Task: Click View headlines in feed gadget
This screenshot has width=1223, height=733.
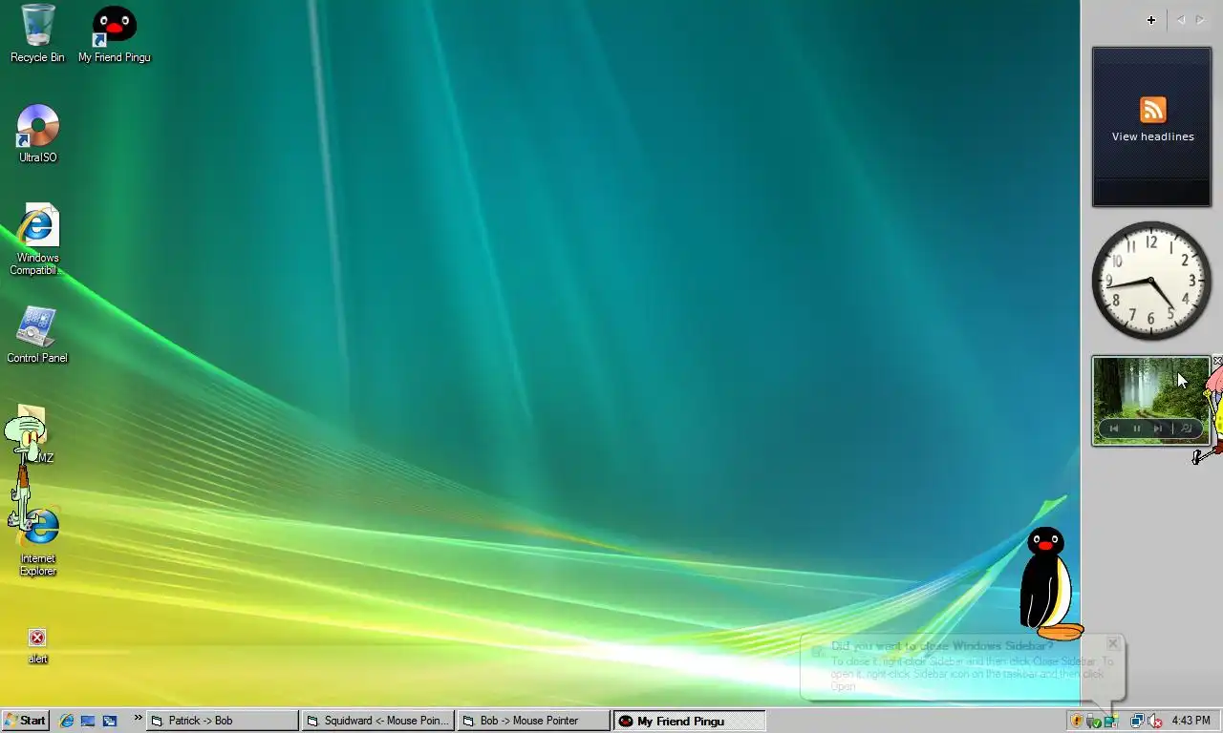Action: pyautogui.click(x=1152, y=136)
